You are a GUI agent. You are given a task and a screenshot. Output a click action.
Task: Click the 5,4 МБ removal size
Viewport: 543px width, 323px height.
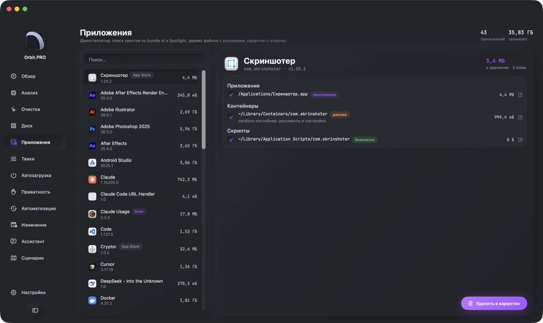point(495,61)
